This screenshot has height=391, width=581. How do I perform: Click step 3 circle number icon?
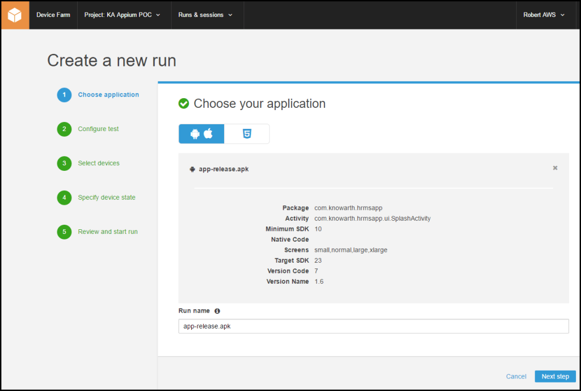click(x=64, y=163)
